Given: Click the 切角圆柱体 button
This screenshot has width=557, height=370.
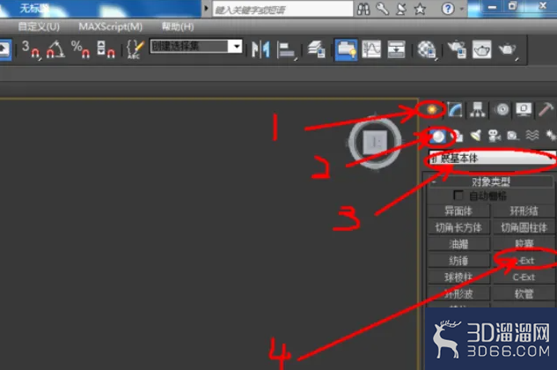Looking at the screenshot, I should 524,227.
